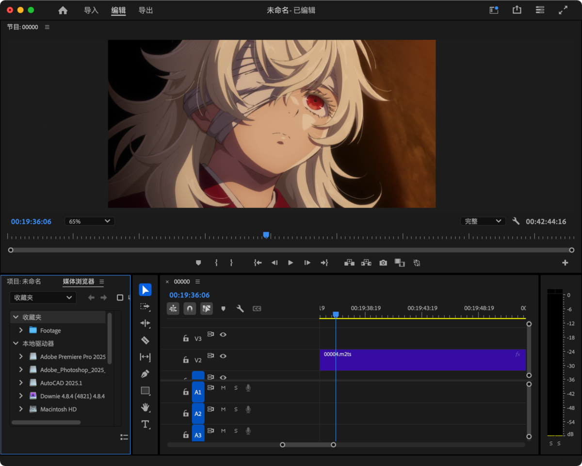
Task: Enable voice-over record on A3 track
Action: point(248,431)
